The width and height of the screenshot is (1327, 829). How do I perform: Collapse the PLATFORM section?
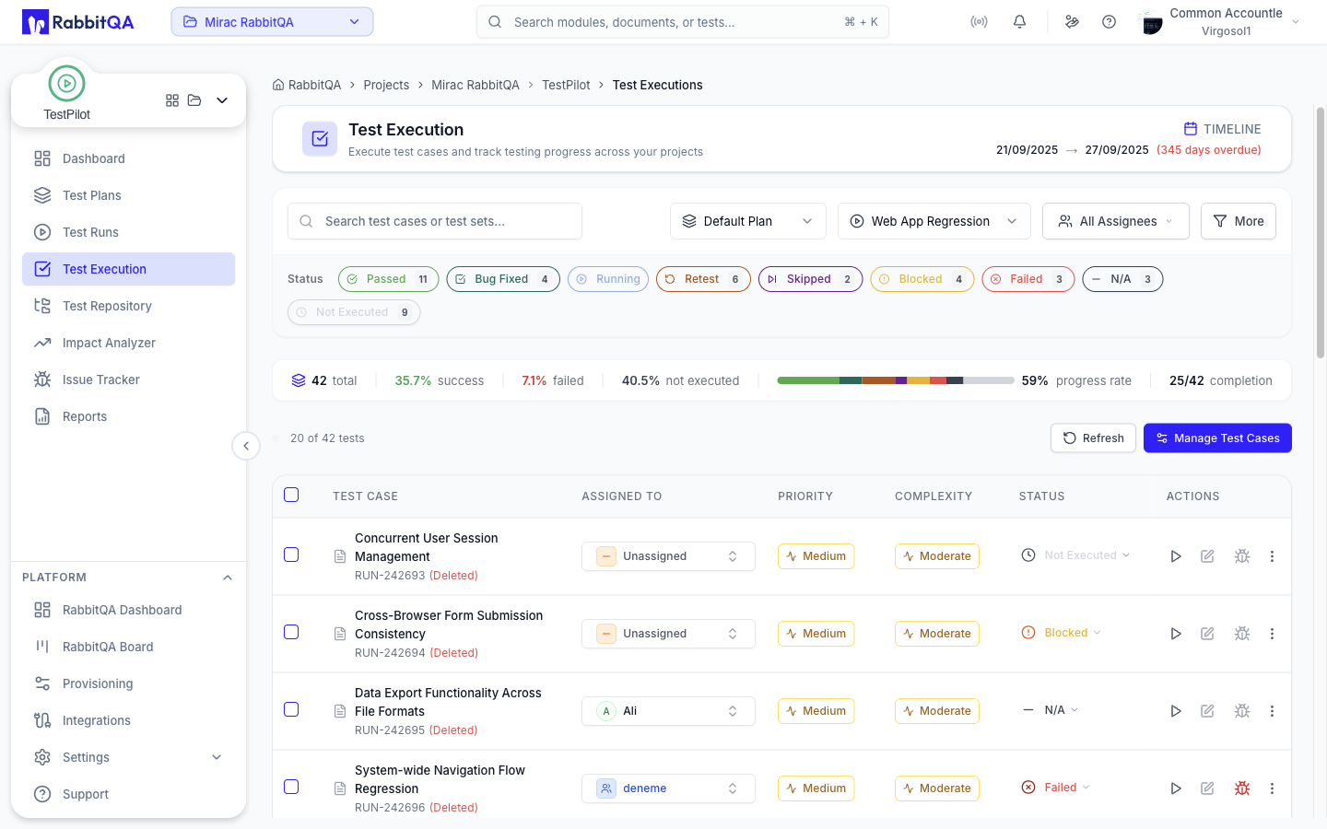(x=228, y=578)
